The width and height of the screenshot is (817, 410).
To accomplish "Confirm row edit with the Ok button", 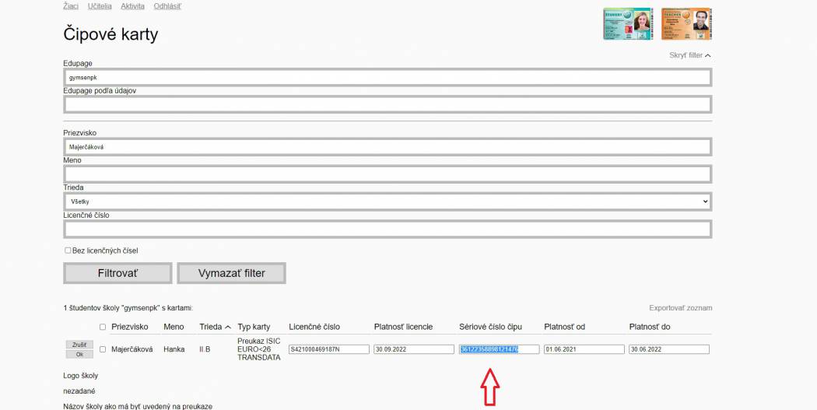I will tap(79, 354).
